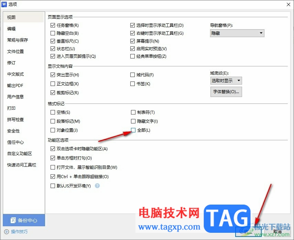The width and height of the screenshot is (294, 240).
Task: Check the 隐藏文字(I) checkbox
Action: point(133,121)
